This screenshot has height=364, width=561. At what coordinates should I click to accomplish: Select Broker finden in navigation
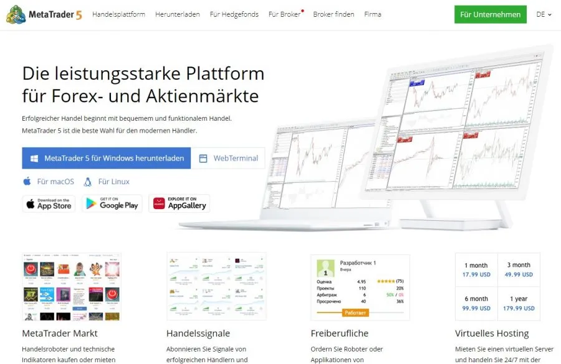(333, 14)
